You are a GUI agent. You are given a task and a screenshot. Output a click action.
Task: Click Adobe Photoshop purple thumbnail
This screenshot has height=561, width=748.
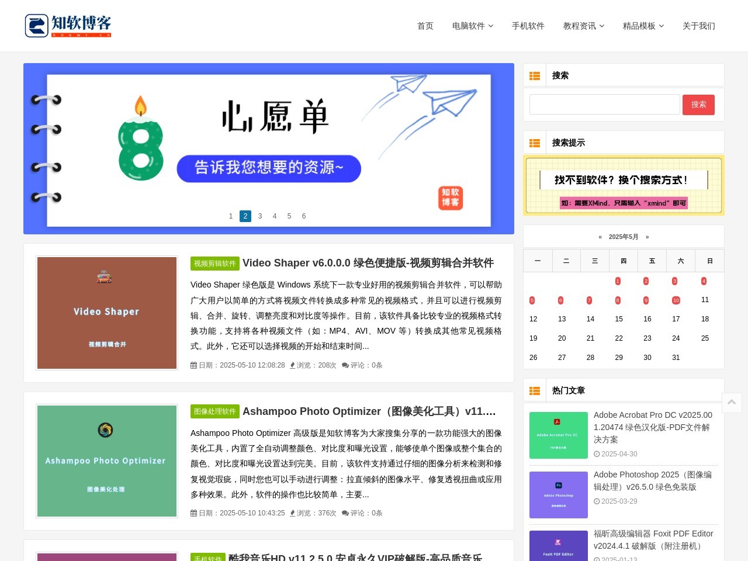pos(559,495)
